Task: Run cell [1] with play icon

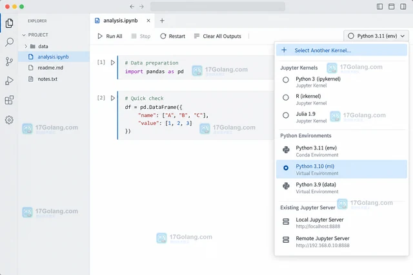Action: (x=113, y=62)
